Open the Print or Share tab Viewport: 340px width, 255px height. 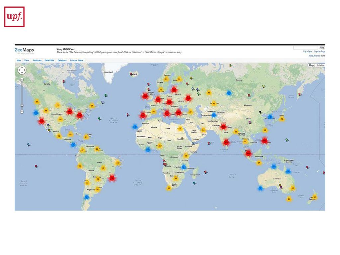tap(77, 60)
